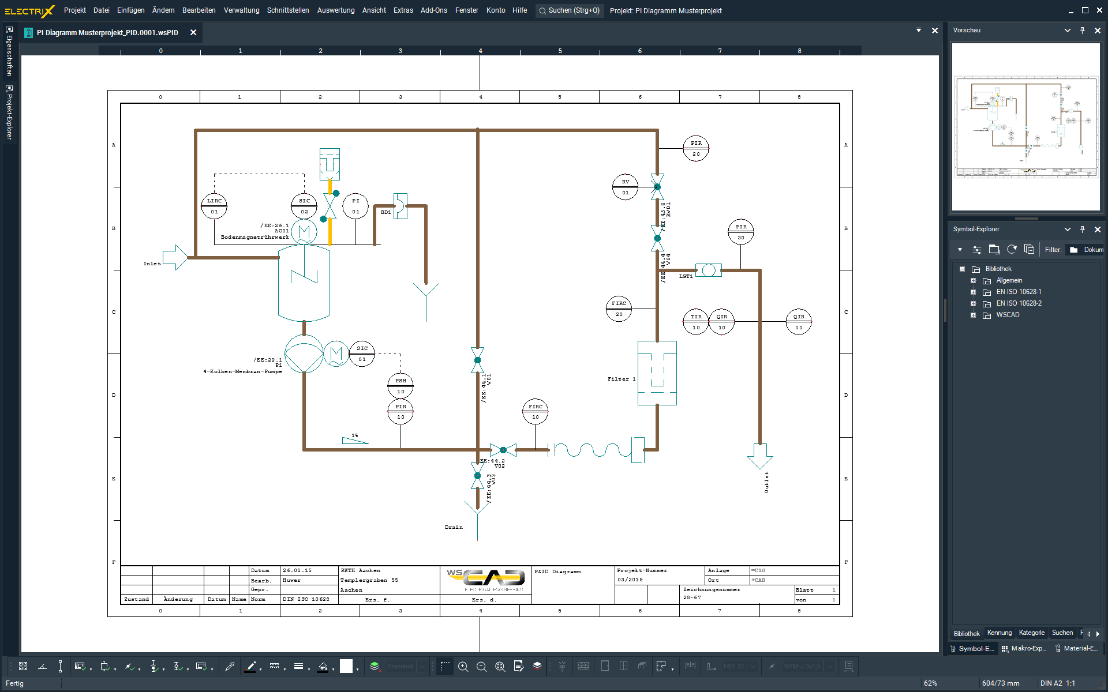Expand the EN ISO 10628-1 folder
This screenshot has height=692, width=1108.
[x=973, y=292]
